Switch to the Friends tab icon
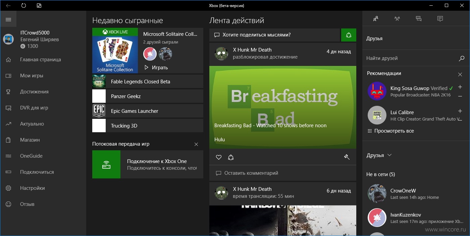The width and height of the screenshot is (470, 236). click(x=376, y=19)
